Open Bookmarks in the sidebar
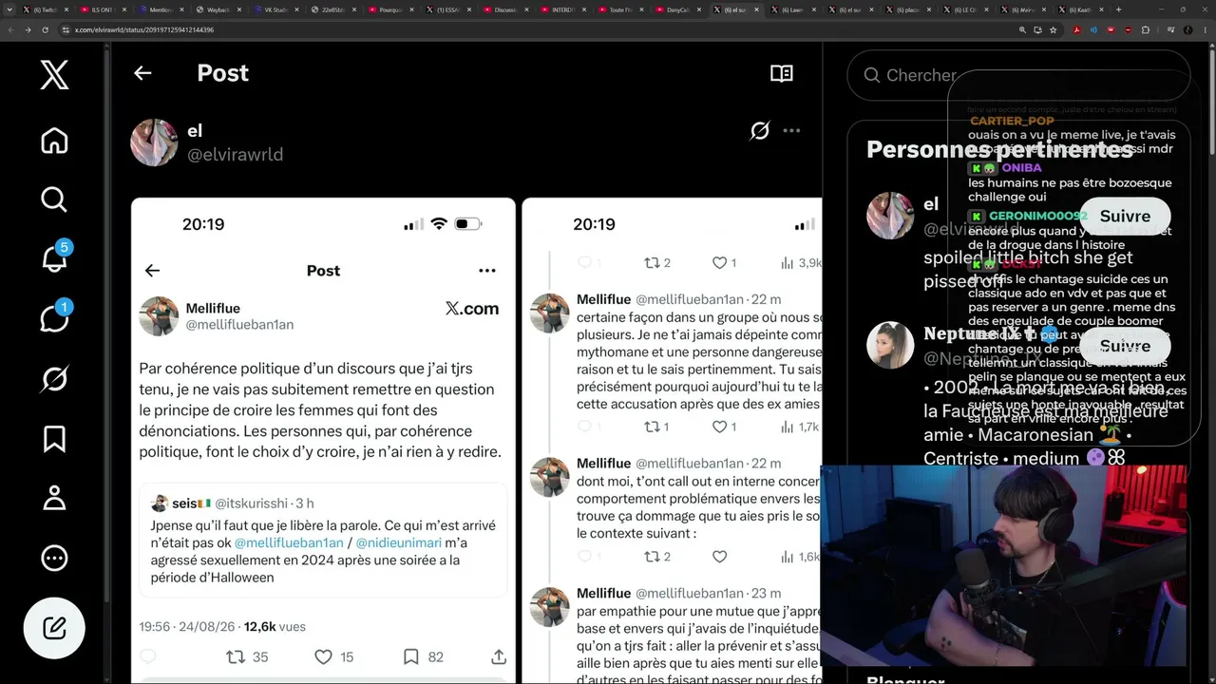The height and width of the screenshot is (684, 1216). click(x=54, y=439)
